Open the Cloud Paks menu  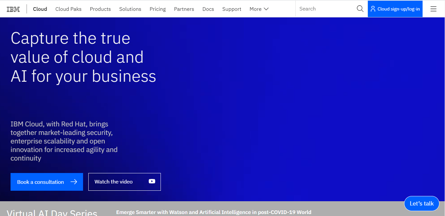[x=68, y=9]
